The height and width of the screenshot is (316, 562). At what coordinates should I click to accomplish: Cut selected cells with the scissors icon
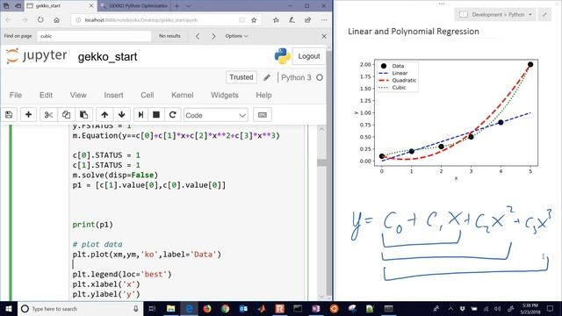tap(48, 115)
